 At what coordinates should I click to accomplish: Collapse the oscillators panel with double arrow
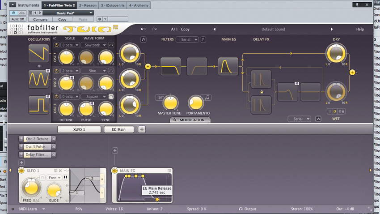(55, 39)
